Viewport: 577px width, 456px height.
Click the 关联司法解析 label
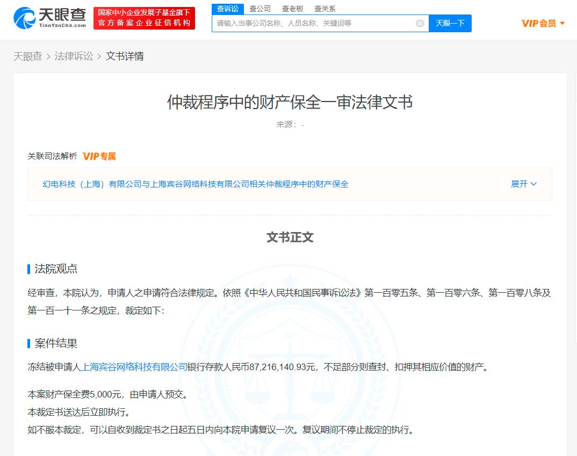52,156
